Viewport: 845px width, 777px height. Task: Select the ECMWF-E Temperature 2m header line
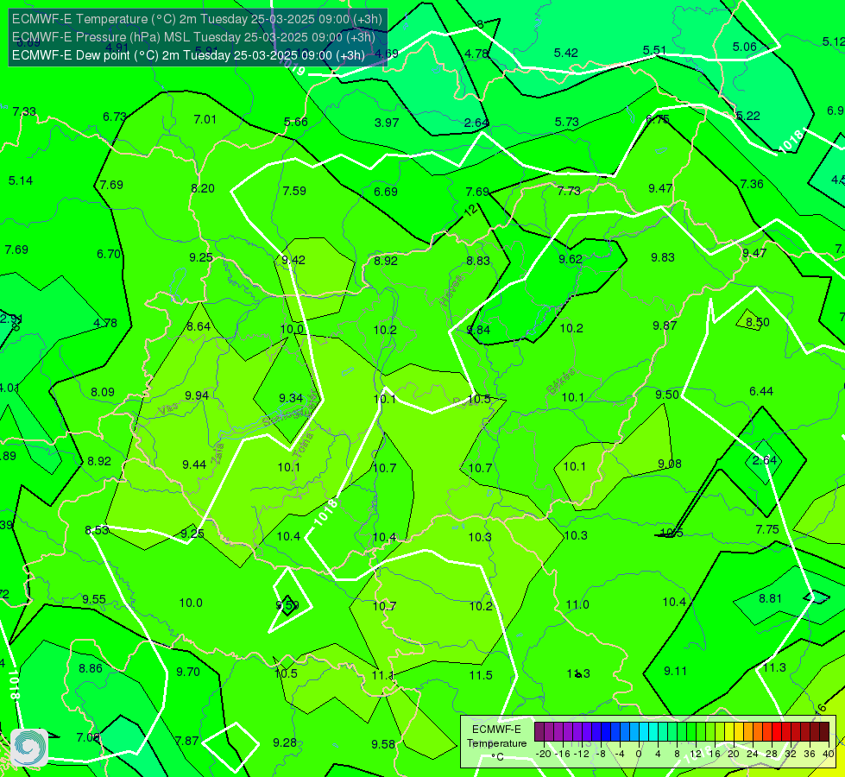[197, 19]
